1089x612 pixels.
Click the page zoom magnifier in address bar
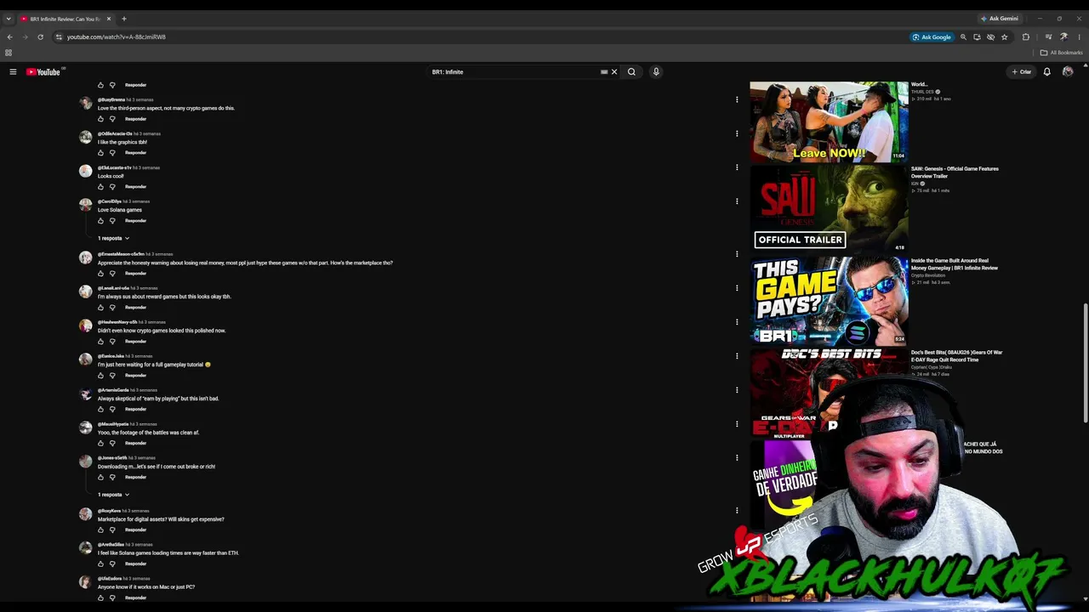coord(963,37)
